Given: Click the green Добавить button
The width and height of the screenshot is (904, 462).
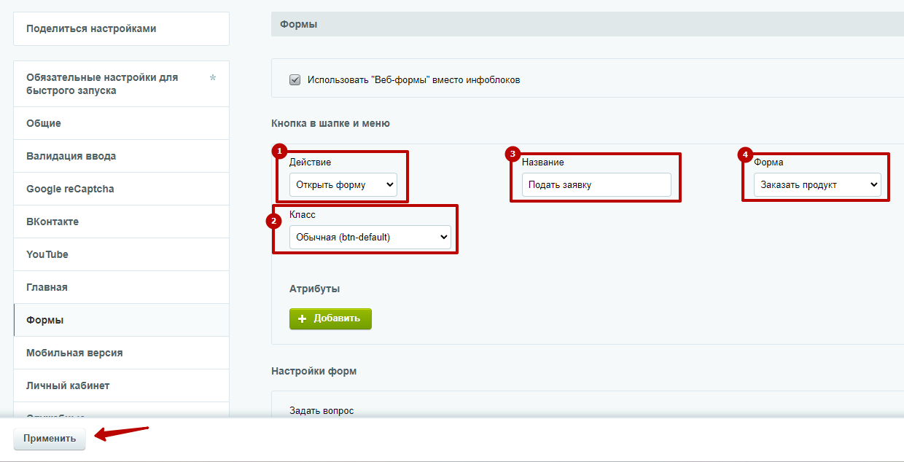Looking at the screenshot, I should click(x=330, y=318).
